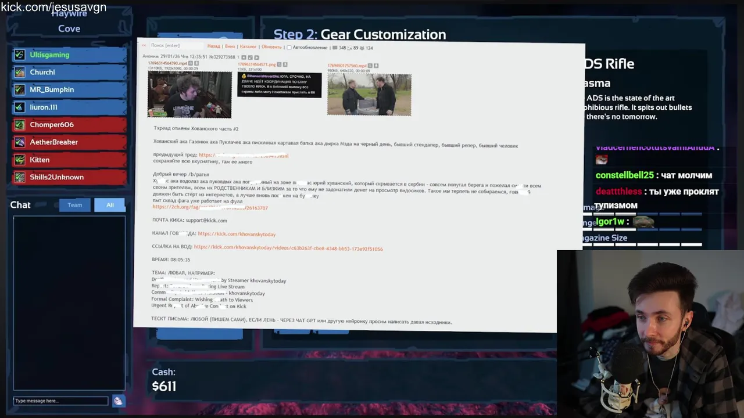Open the black chat-message image thumbnail

279,85
